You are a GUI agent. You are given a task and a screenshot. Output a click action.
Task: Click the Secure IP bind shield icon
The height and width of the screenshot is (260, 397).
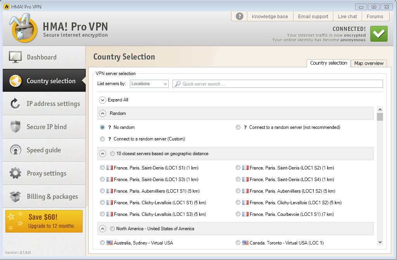pos(16,127)
